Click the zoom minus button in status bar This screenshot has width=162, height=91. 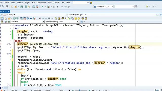73,90
